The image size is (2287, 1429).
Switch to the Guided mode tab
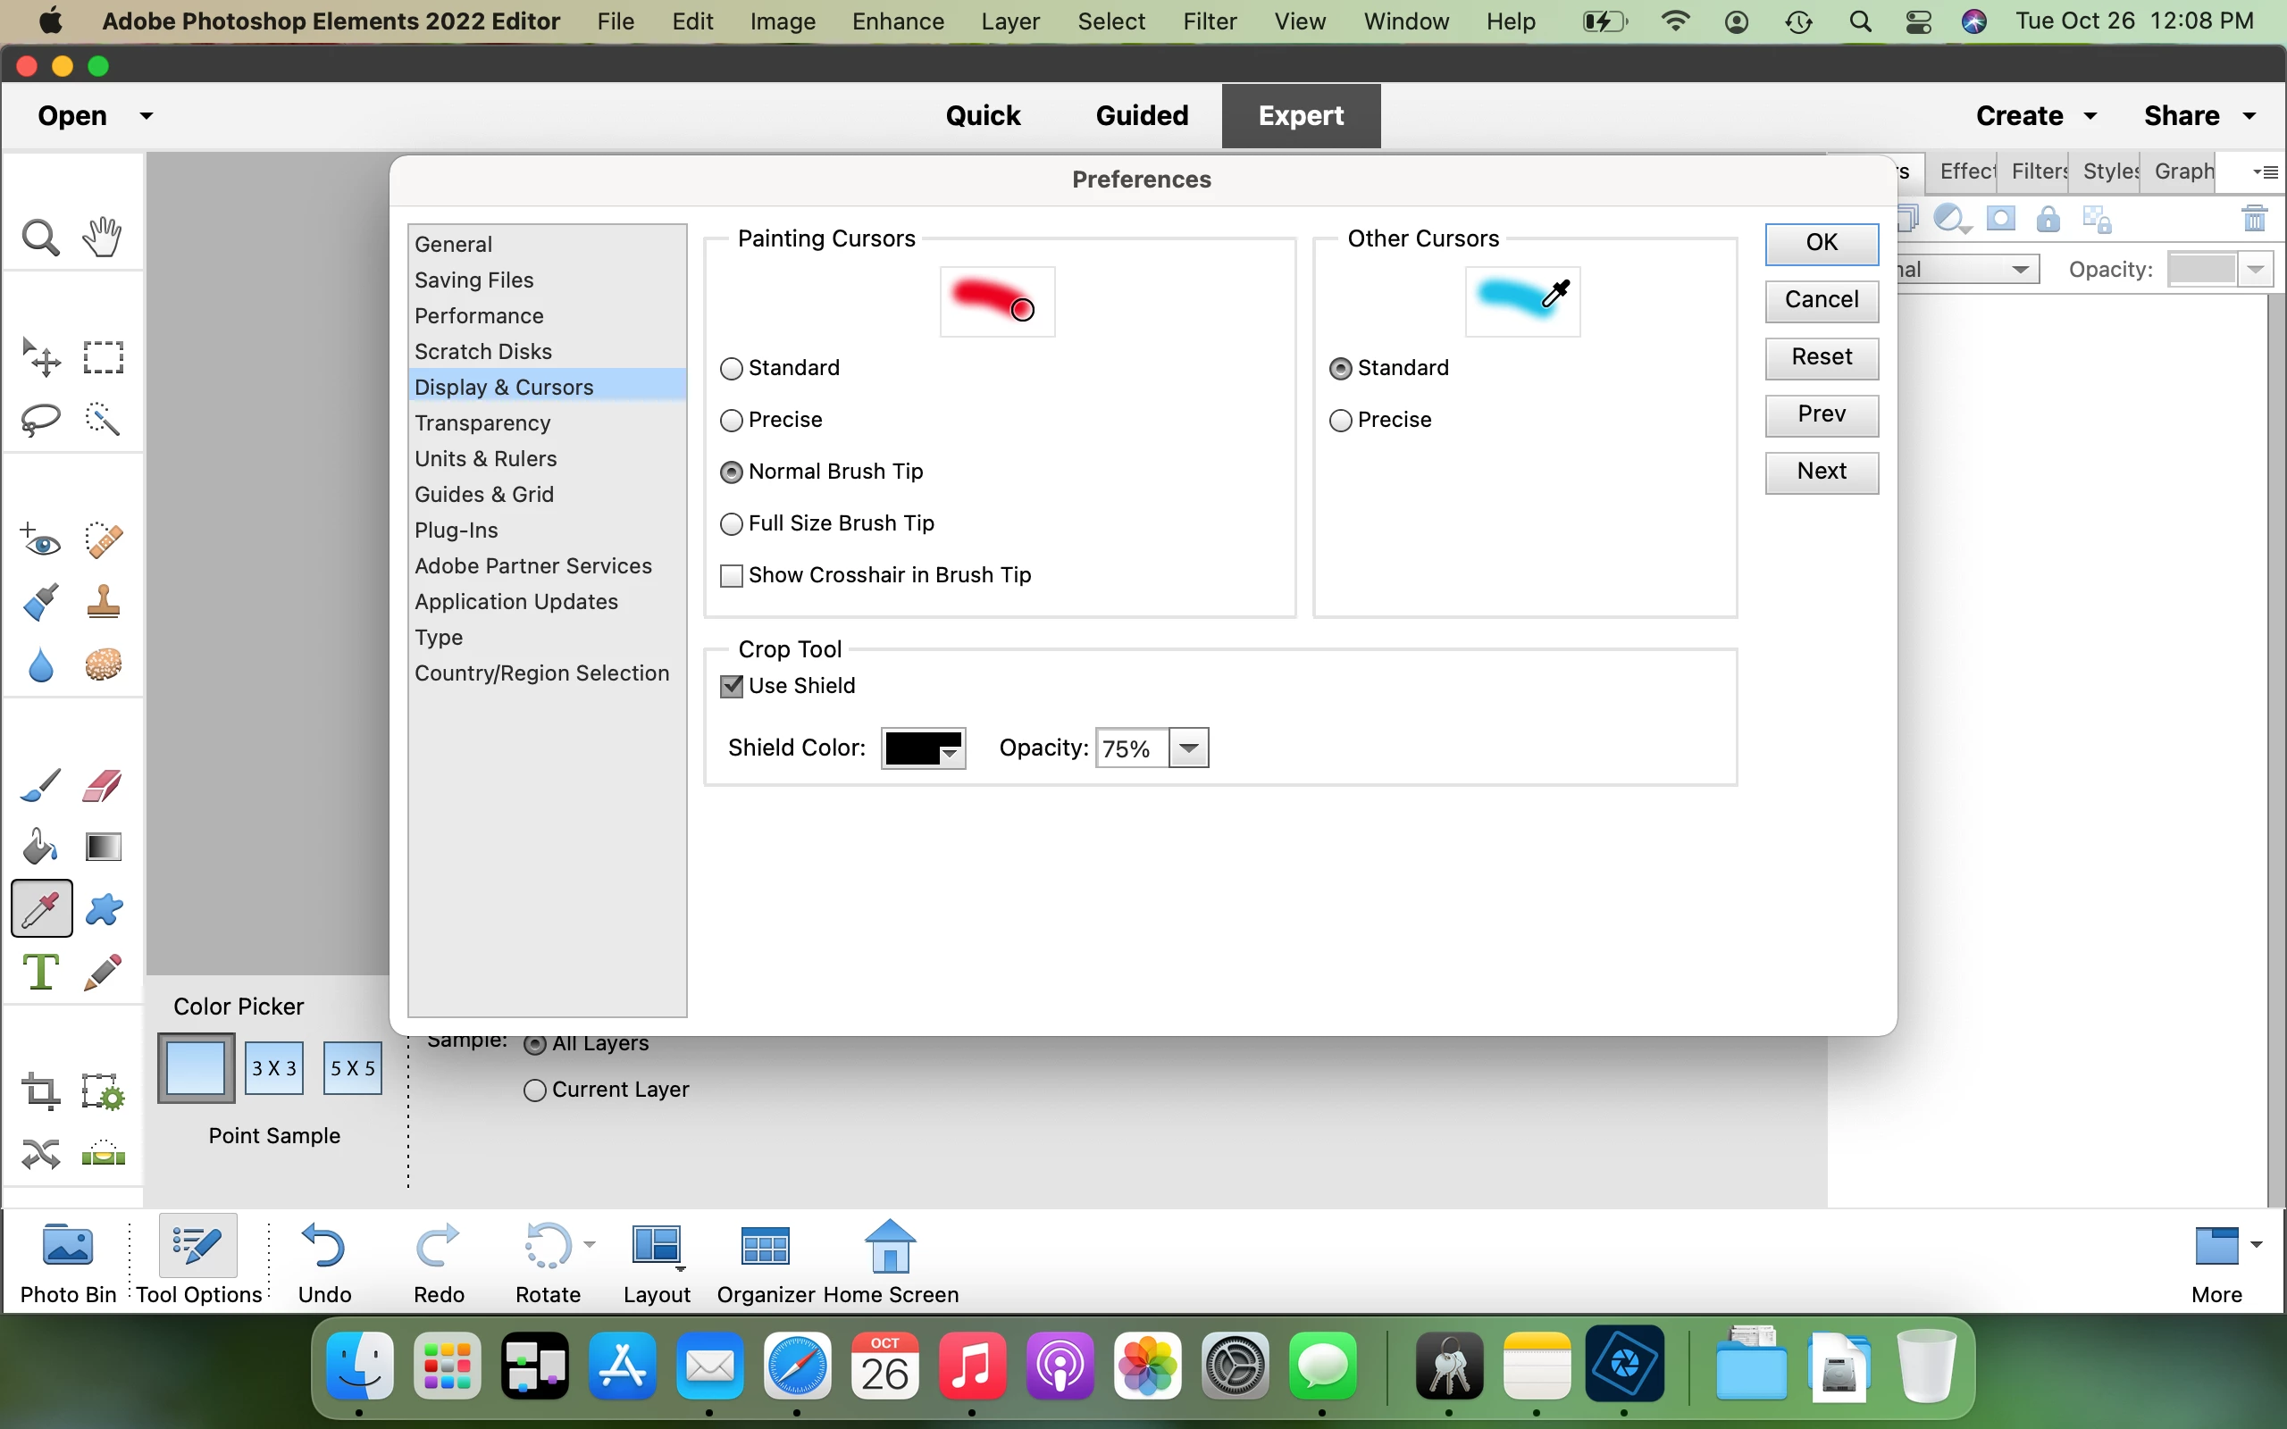1142,115
